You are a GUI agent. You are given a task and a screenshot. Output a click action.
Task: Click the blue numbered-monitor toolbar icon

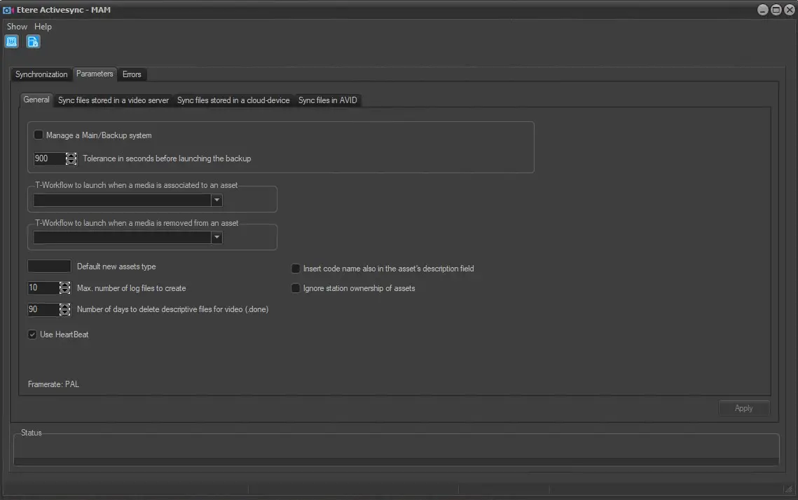point(12,41)
